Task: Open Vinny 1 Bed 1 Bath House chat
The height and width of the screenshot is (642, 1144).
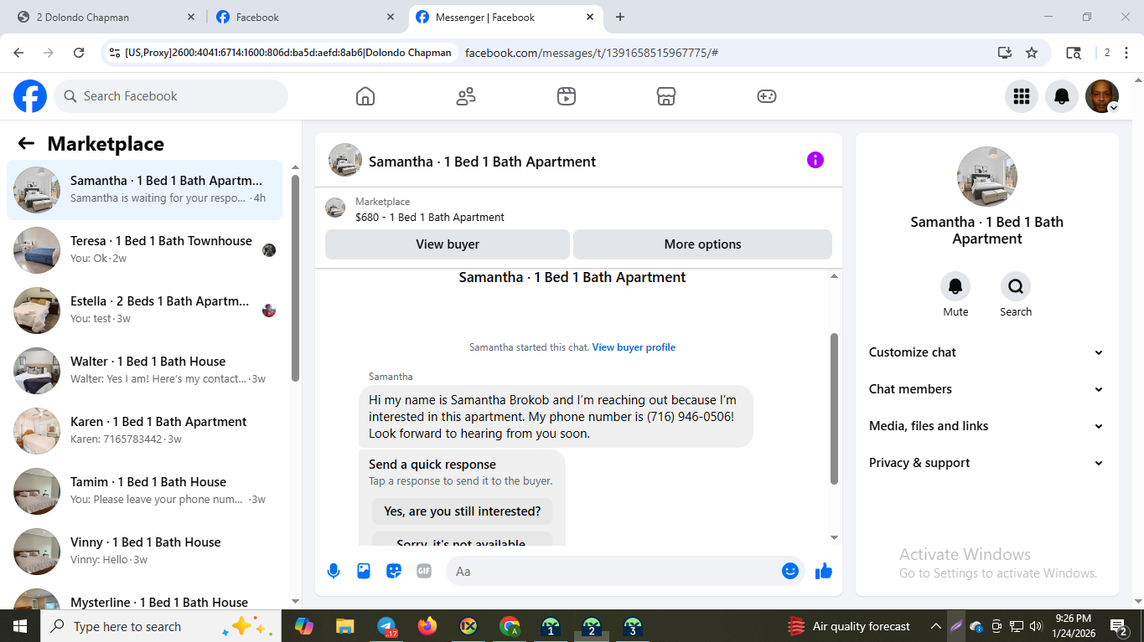Action: (144, 552)
